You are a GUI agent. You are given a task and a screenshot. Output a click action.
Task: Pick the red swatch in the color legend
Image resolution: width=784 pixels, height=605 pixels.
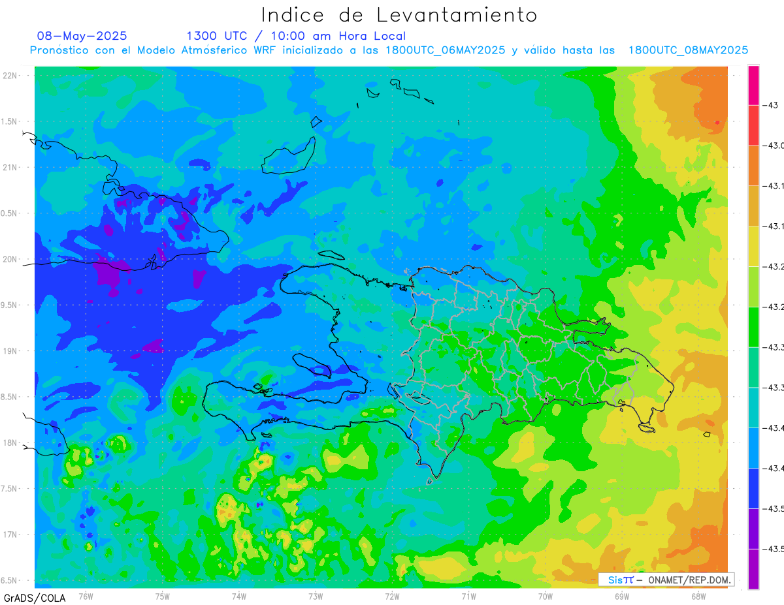coord(753,125)
